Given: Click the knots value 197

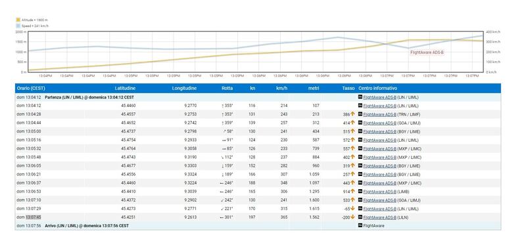Looking at the screenshot, I should tap(252, 217).
